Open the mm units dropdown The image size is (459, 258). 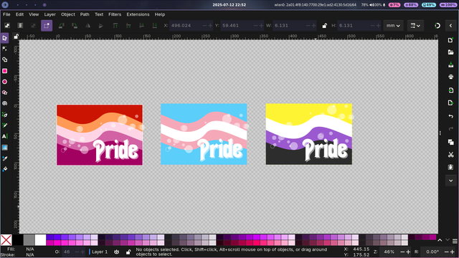(x=393, y=26)
